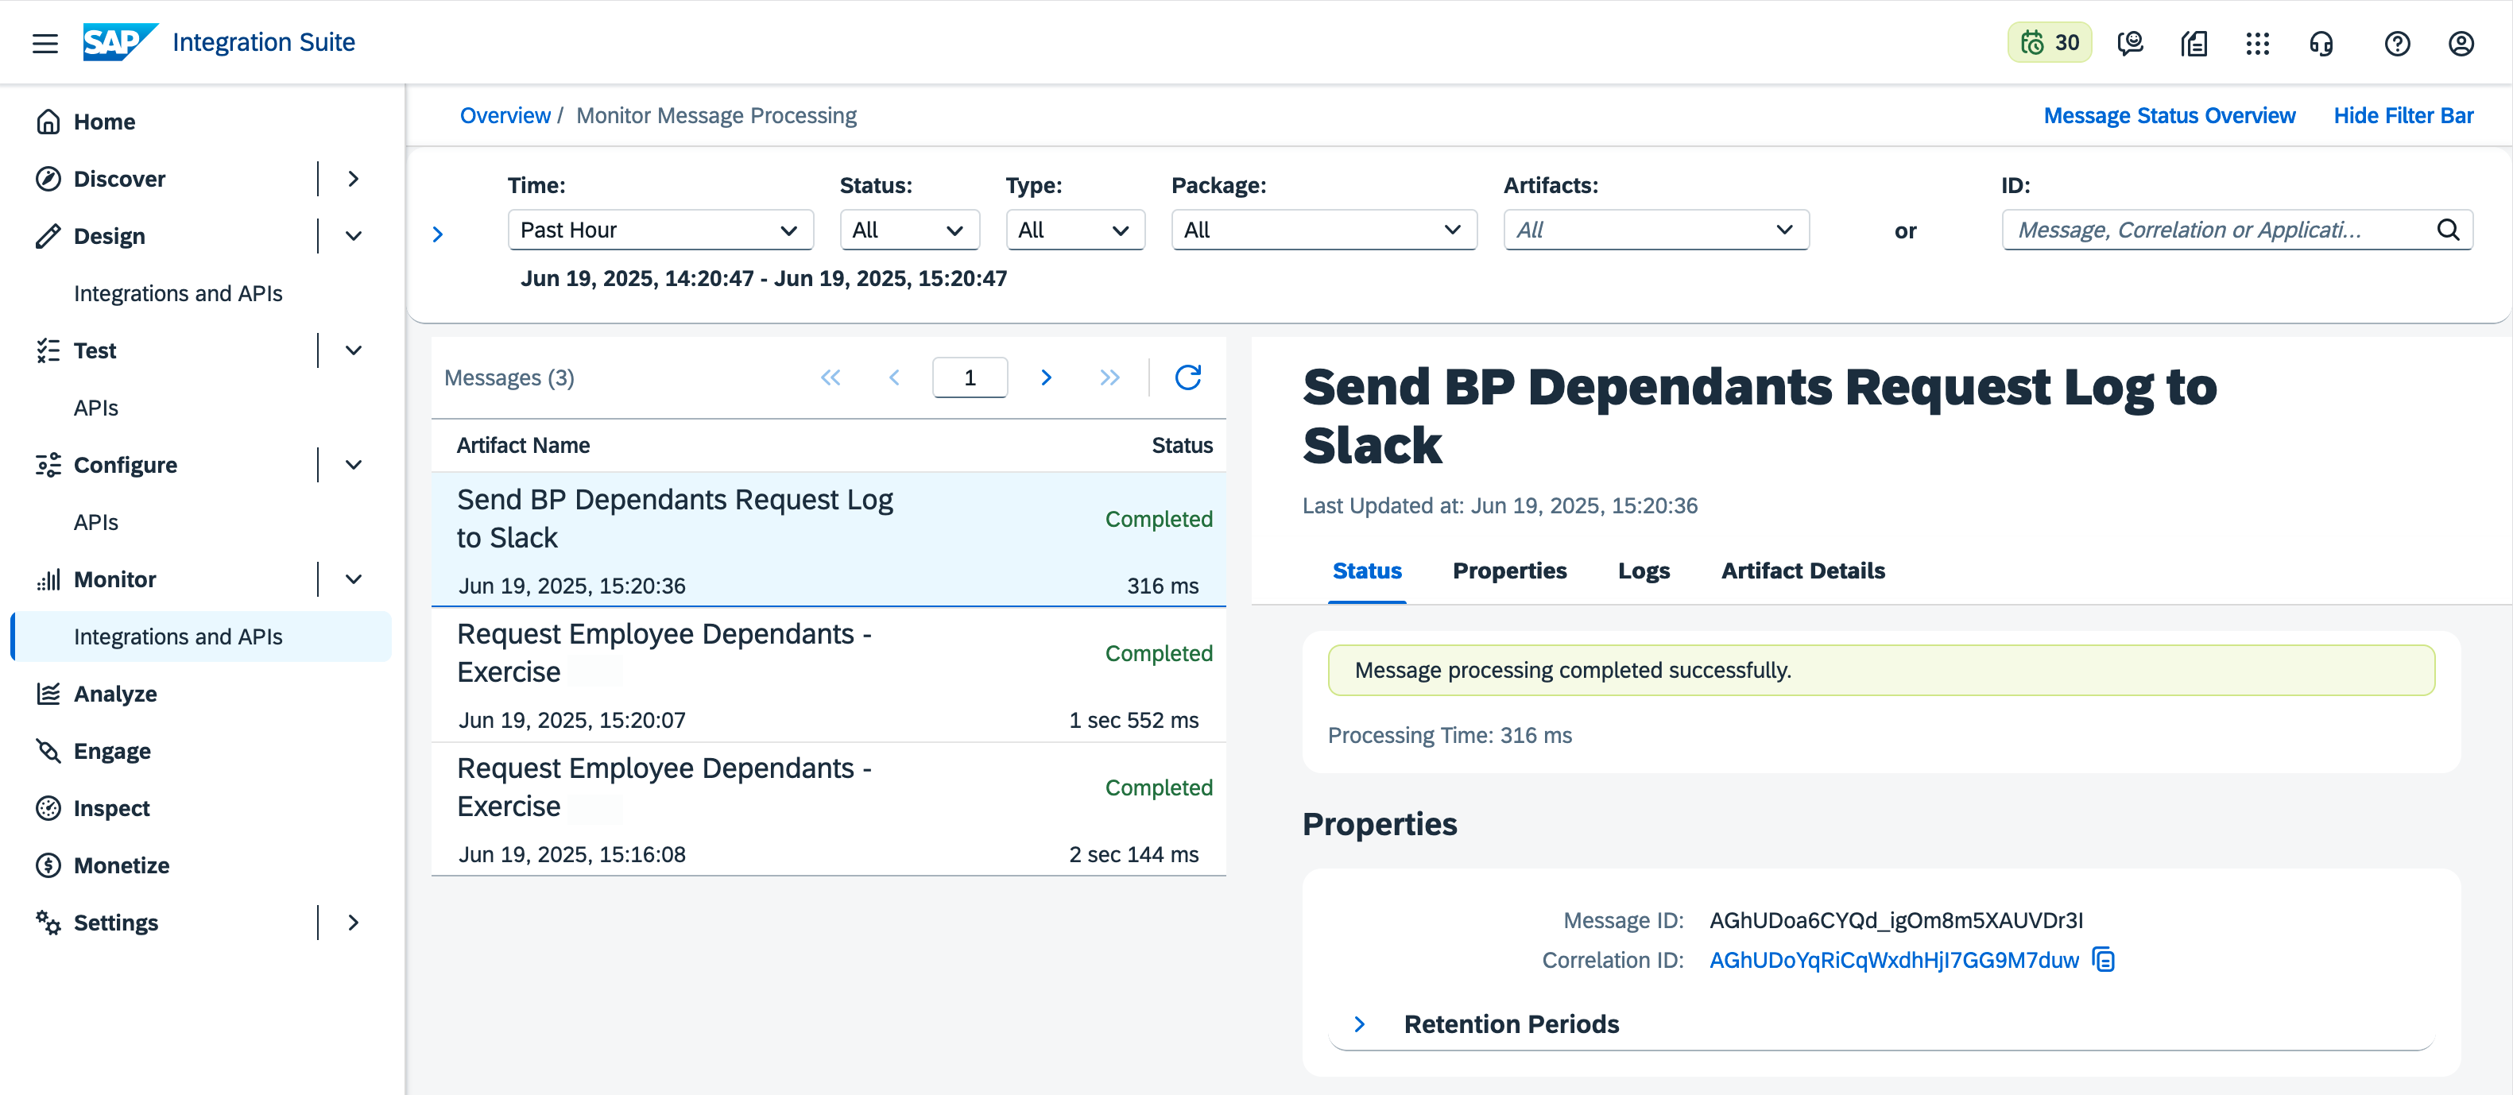Select Design in the sidebar
The width and height of the screenshot is (2513, 1095).
[109, 236]
